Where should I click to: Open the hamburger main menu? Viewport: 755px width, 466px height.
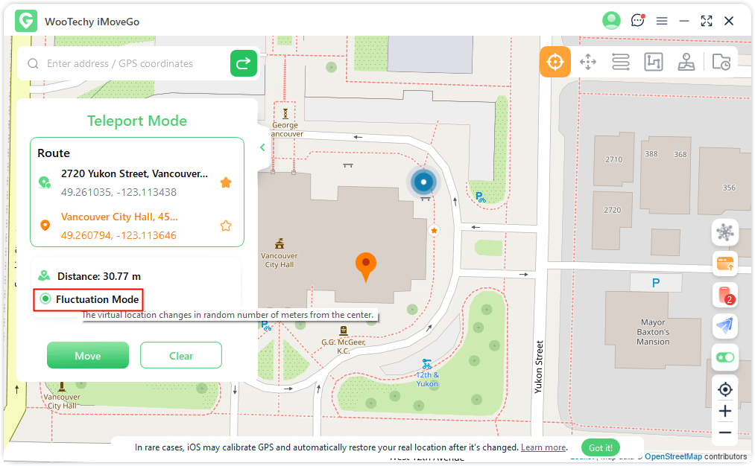point(662,21)
